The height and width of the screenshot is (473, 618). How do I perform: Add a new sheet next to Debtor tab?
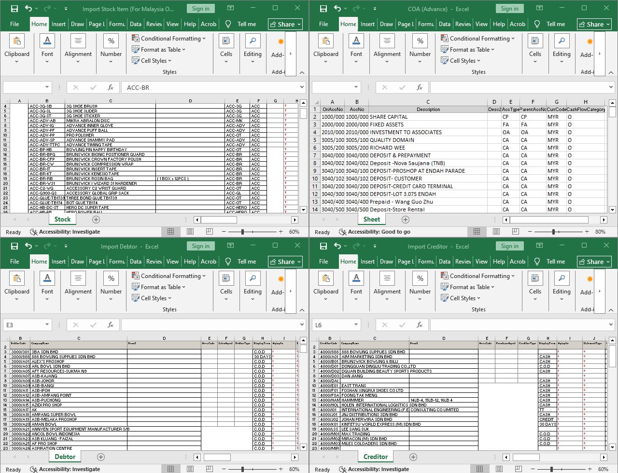point(101,457)
